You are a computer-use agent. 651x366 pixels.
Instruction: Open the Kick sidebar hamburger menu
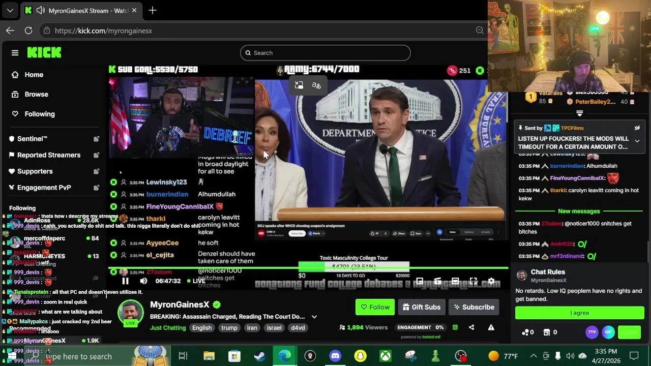(x=15, y=53)
